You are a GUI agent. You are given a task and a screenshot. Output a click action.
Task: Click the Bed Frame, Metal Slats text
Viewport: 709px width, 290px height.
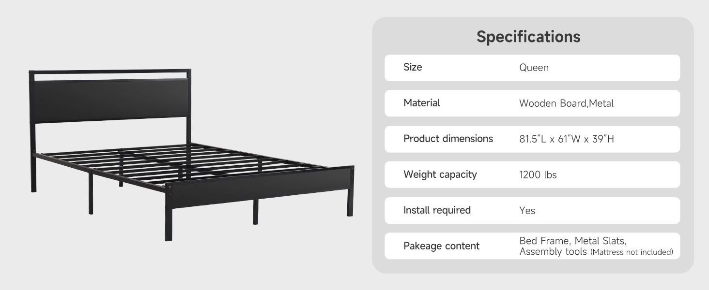[572, 241]
